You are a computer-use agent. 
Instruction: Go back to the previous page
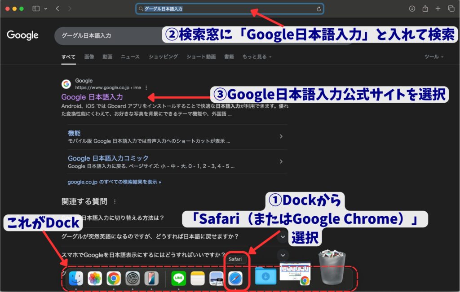click(x=57, y=9)
